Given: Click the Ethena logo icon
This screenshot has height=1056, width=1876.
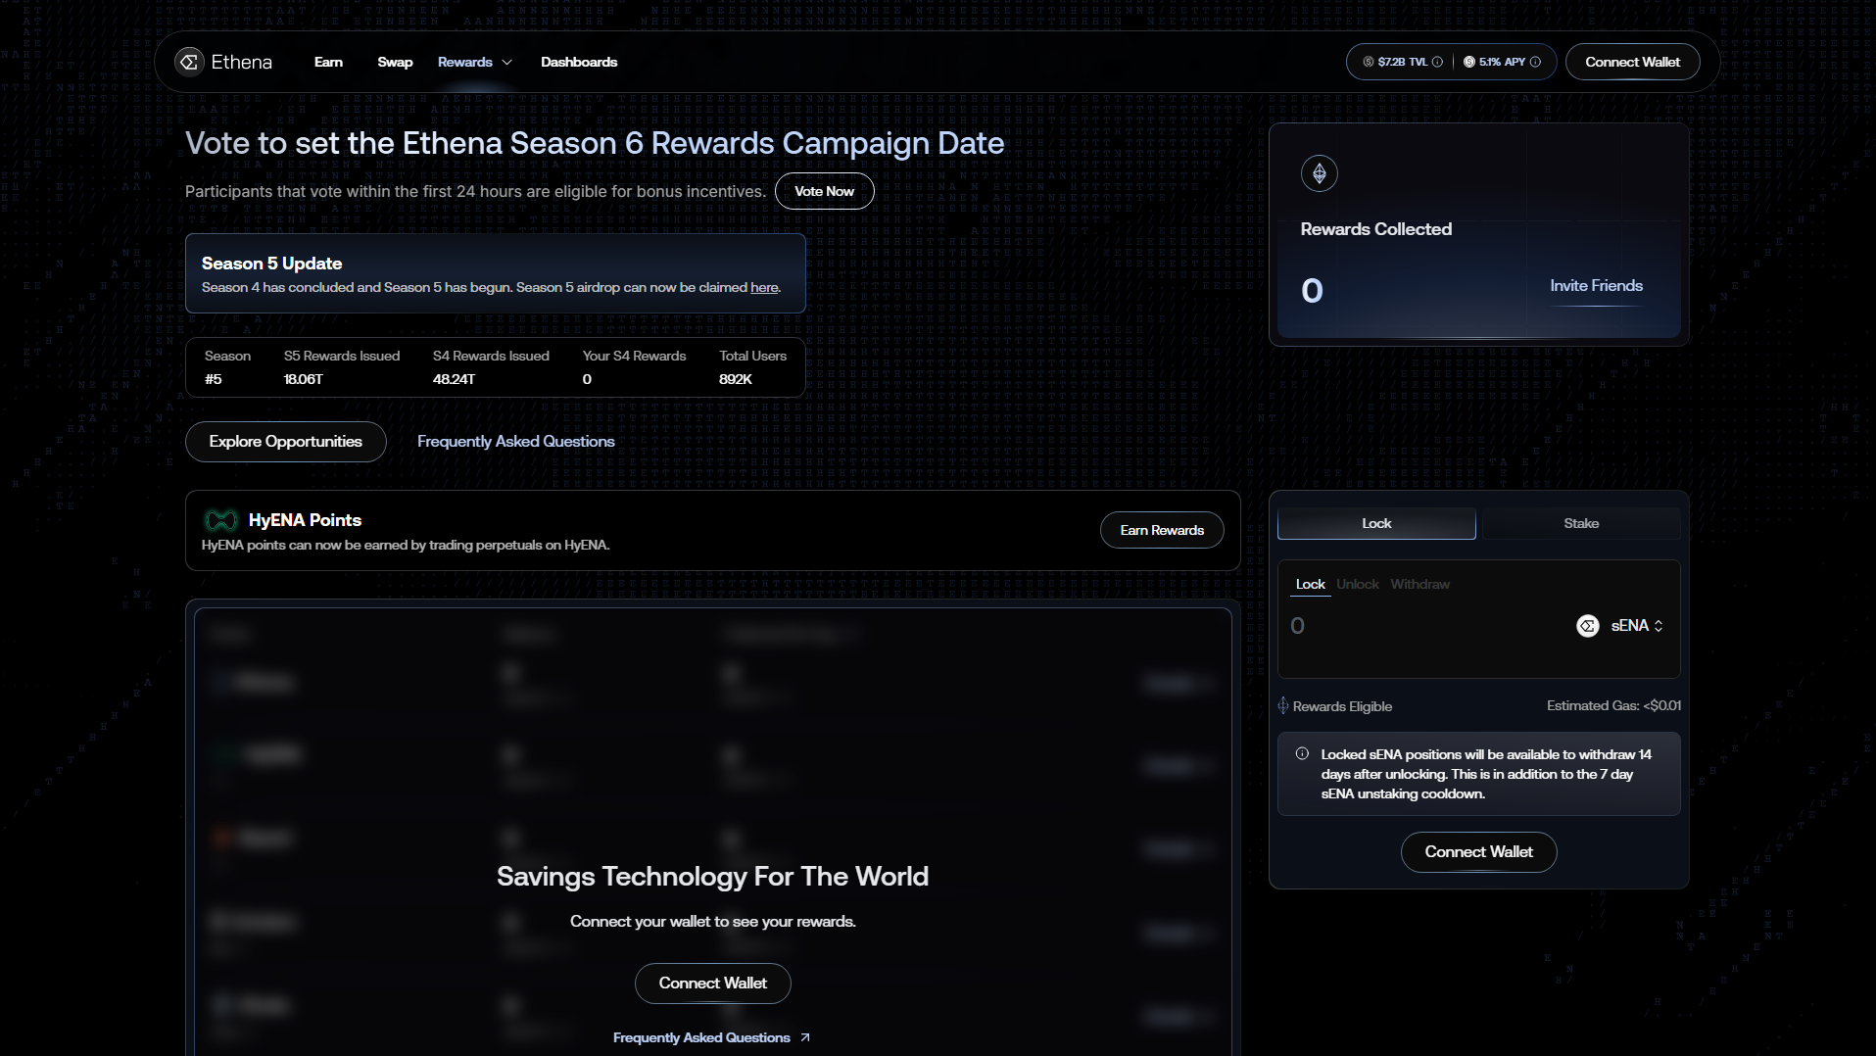Looking at the screenshot, I should (x=189, y=62).
